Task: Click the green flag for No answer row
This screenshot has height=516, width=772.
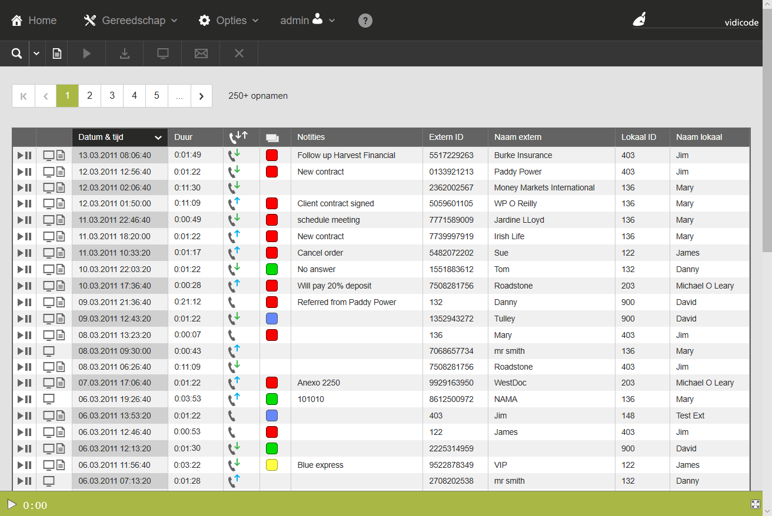Action: [272, 269]
